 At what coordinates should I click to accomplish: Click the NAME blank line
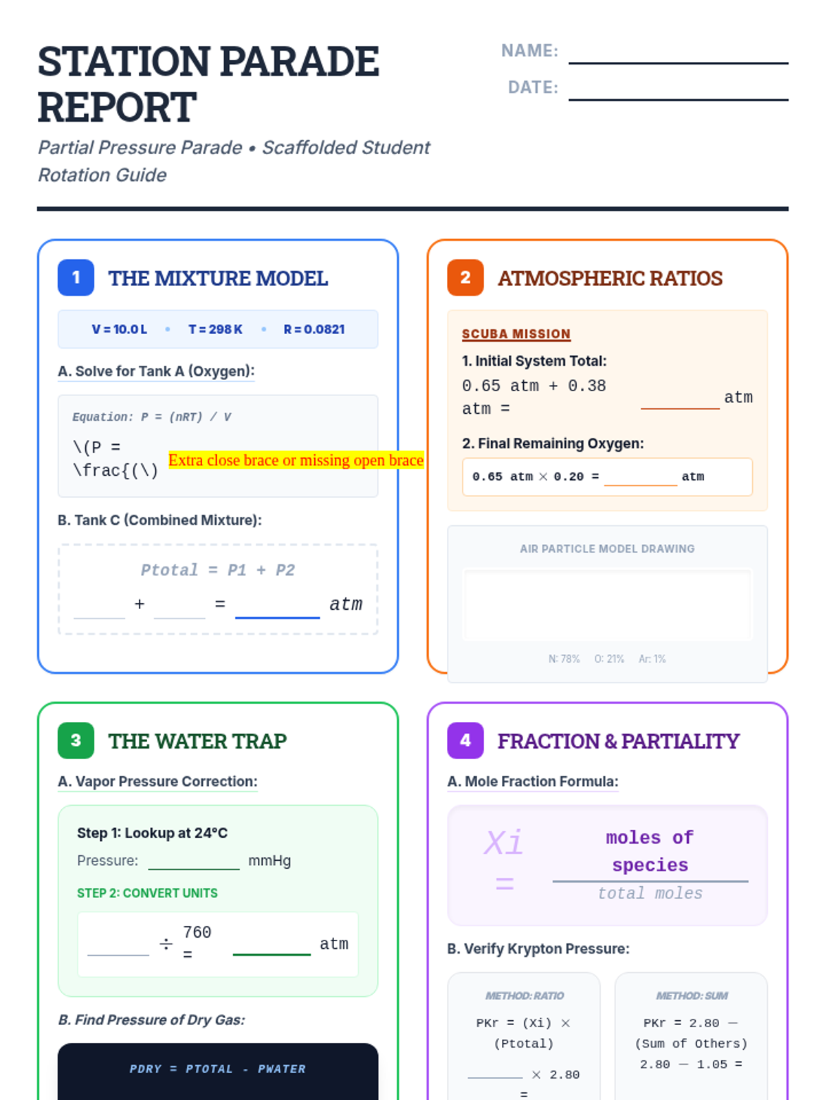[x=678, y=55]
